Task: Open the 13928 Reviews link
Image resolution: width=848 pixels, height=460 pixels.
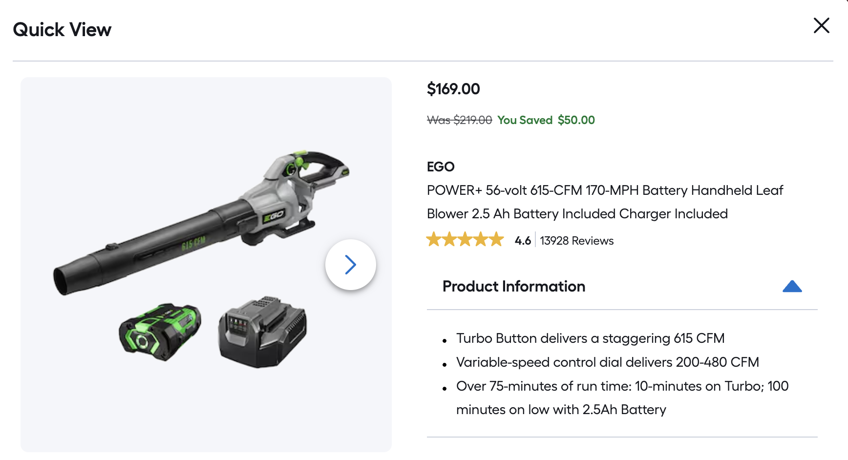Action: pyautogui.click(x=576, y=241)
